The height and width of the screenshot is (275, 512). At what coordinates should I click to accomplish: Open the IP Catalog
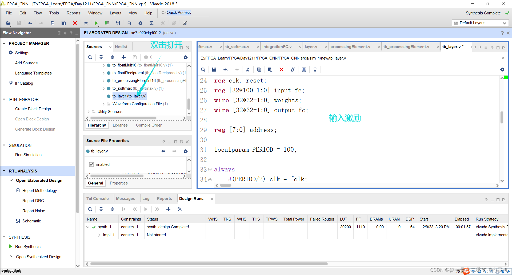[x=24, y=83]
